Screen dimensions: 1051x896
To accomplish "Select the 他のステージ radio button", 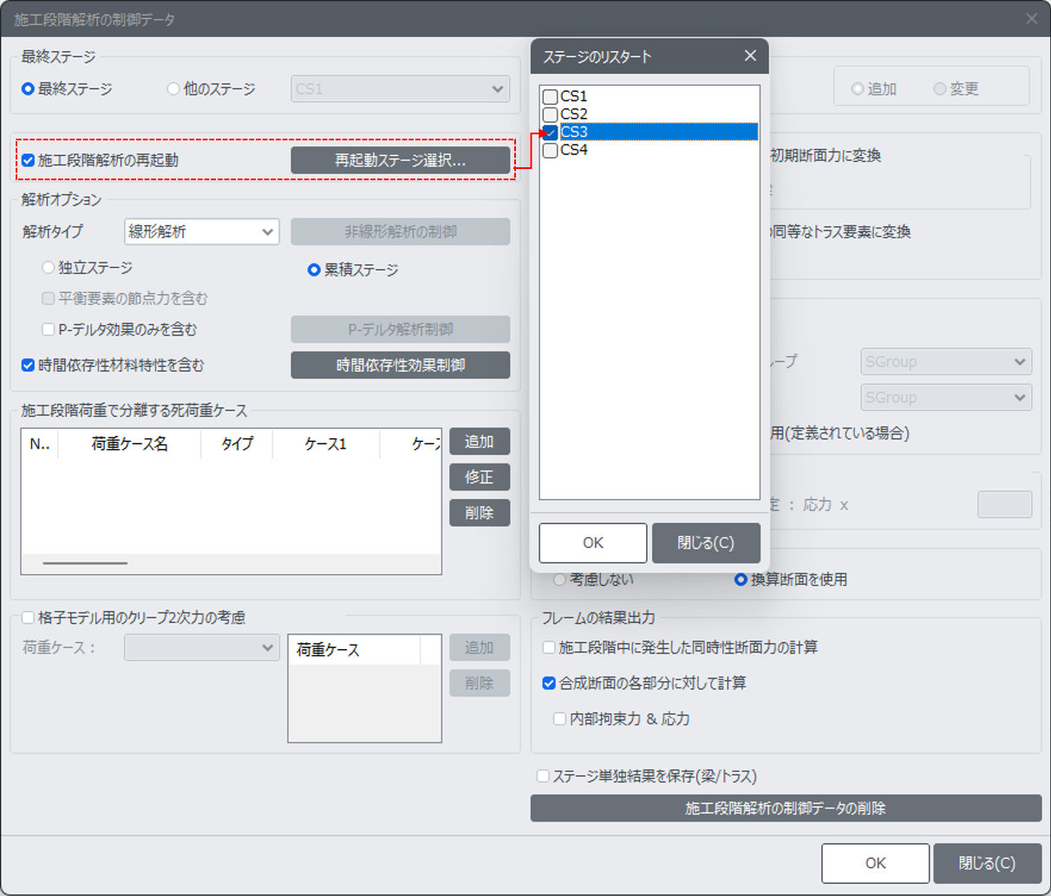I will [173, 88].
